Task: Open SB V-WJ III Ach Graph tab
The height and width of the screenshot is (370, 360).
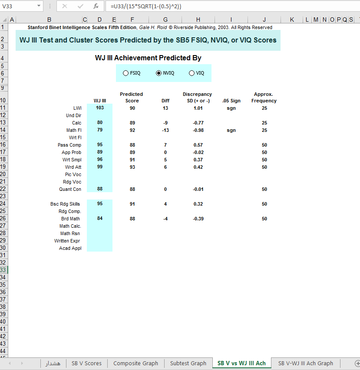Action: tap(305, 363)
